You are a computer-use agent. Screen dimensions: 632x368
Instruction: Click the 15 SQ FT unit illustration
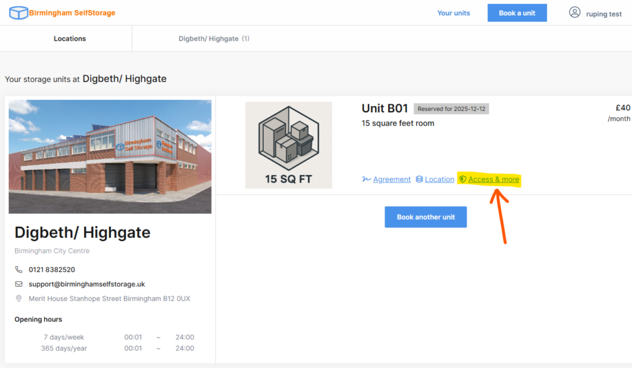click(x=288, y=145)
